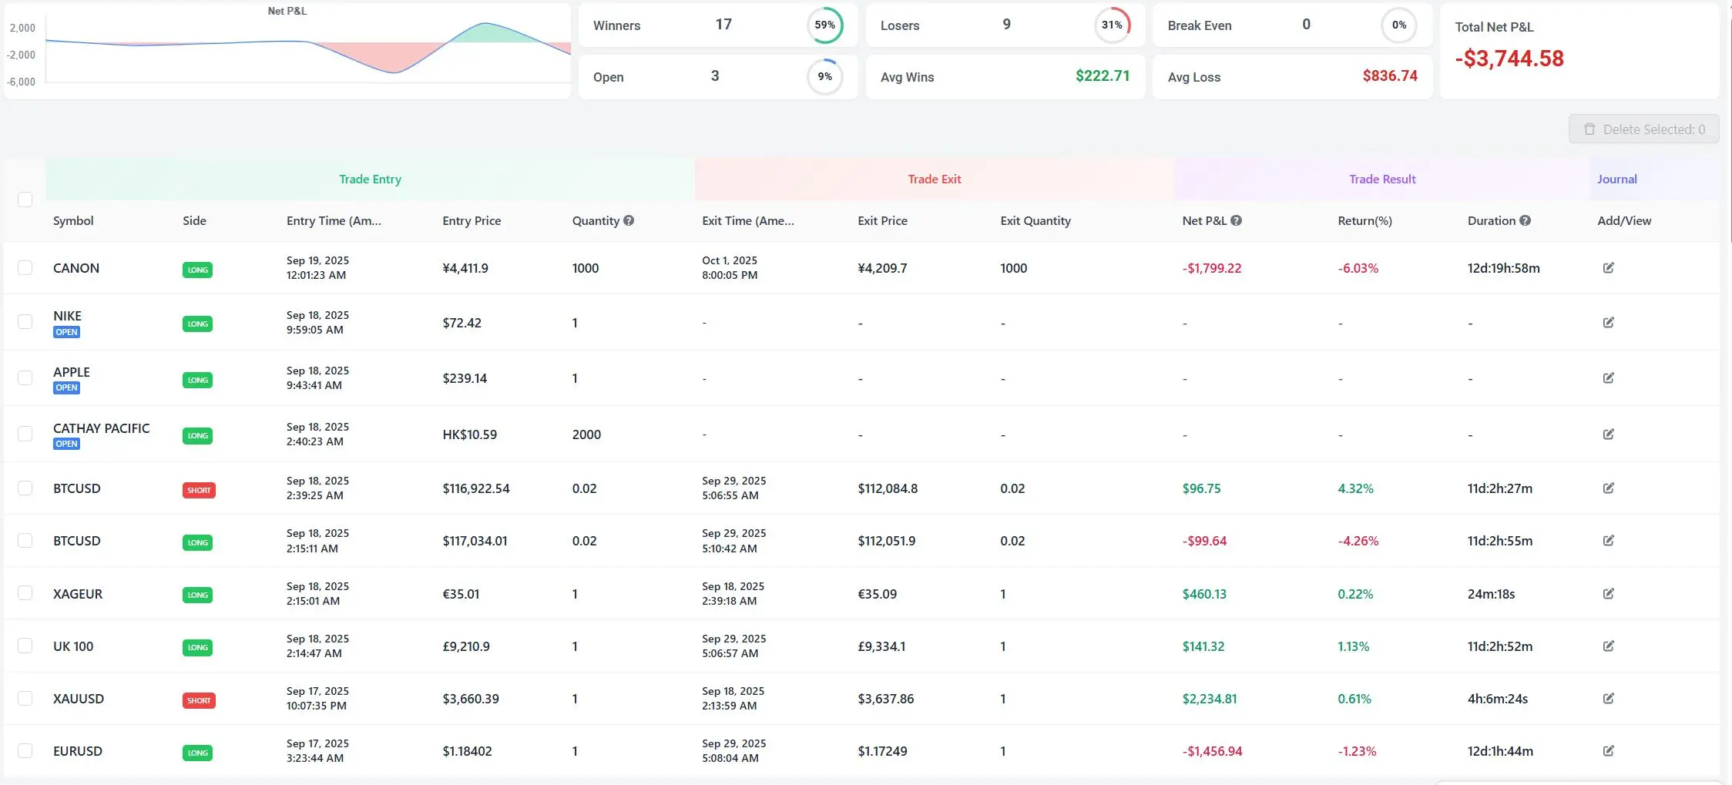This screenshot has width=1732, height=785.
Task: Sort by Symbol column header
Action: click(x=73, y=221)
